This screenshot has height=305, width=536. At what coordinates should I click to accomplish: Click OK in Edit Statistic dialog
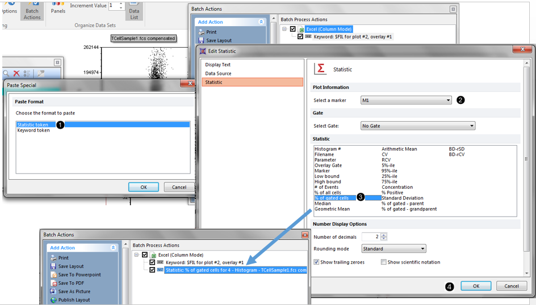coord(476,286)
